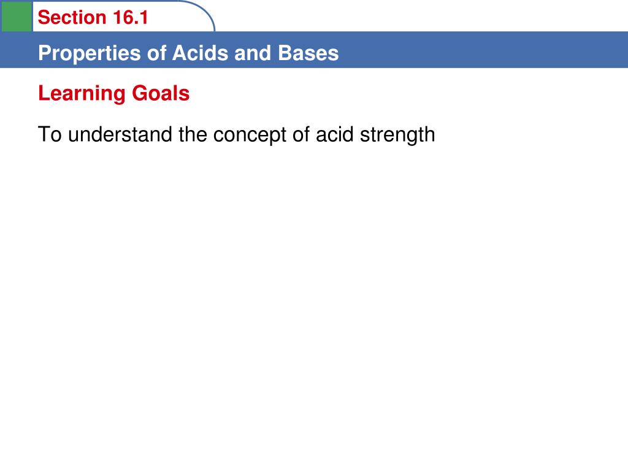Screen dimensions: 628x471
Task: Click the number 16.1 in the tab
Action: [x=131, y=18]
